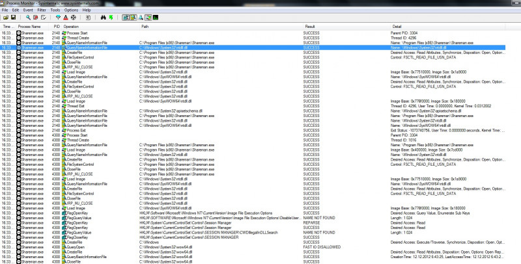
Task: Click the binoculars Find icon
Action: 103,18
